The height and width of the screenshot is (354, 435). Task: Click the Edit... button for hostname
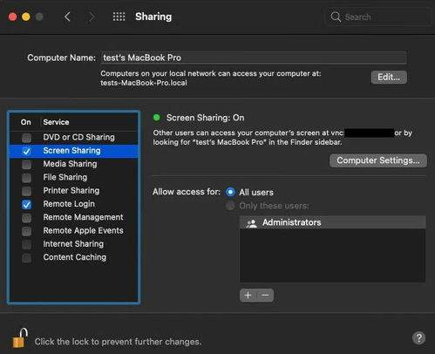389,78
